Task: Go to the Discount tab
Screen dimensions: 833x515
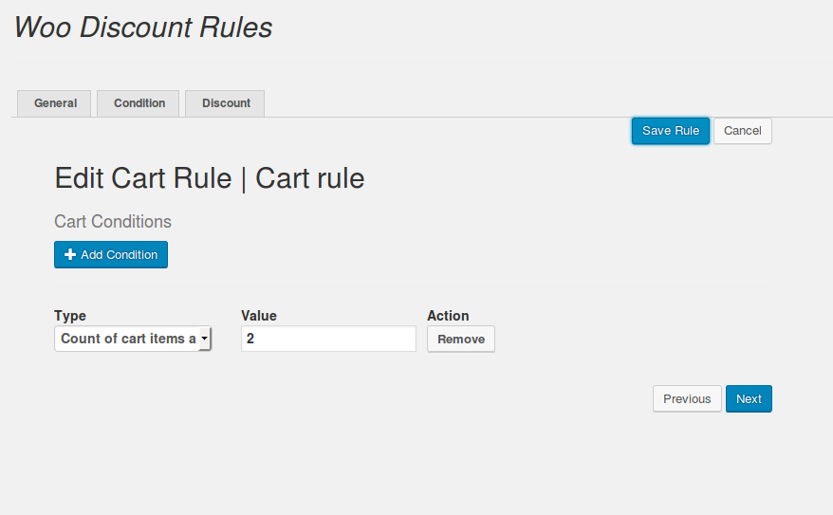Action: tap(225, 103)
